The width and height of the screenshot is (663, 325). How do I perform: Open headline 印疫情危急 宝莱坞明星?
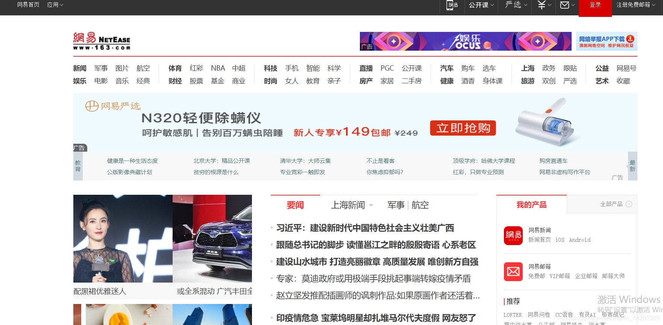[376, 318]
